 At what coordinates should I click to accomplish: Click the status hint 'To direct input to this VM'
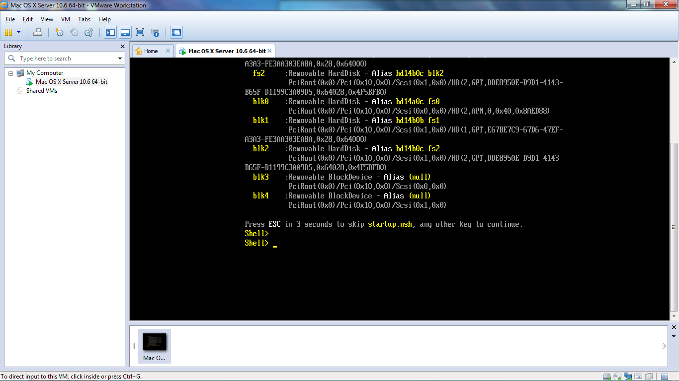coord(71,377)
